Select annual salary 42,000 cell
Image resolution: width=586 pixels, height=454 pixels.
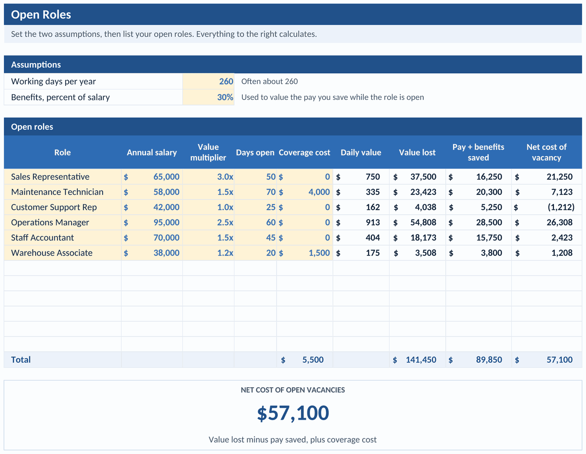pos(152,207)
